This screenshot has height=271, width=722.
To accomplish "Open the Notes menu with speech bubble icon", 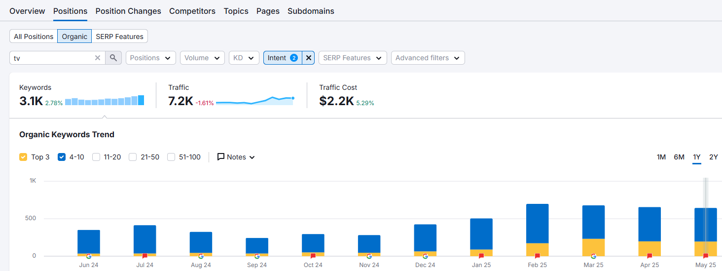I will 236,157.
